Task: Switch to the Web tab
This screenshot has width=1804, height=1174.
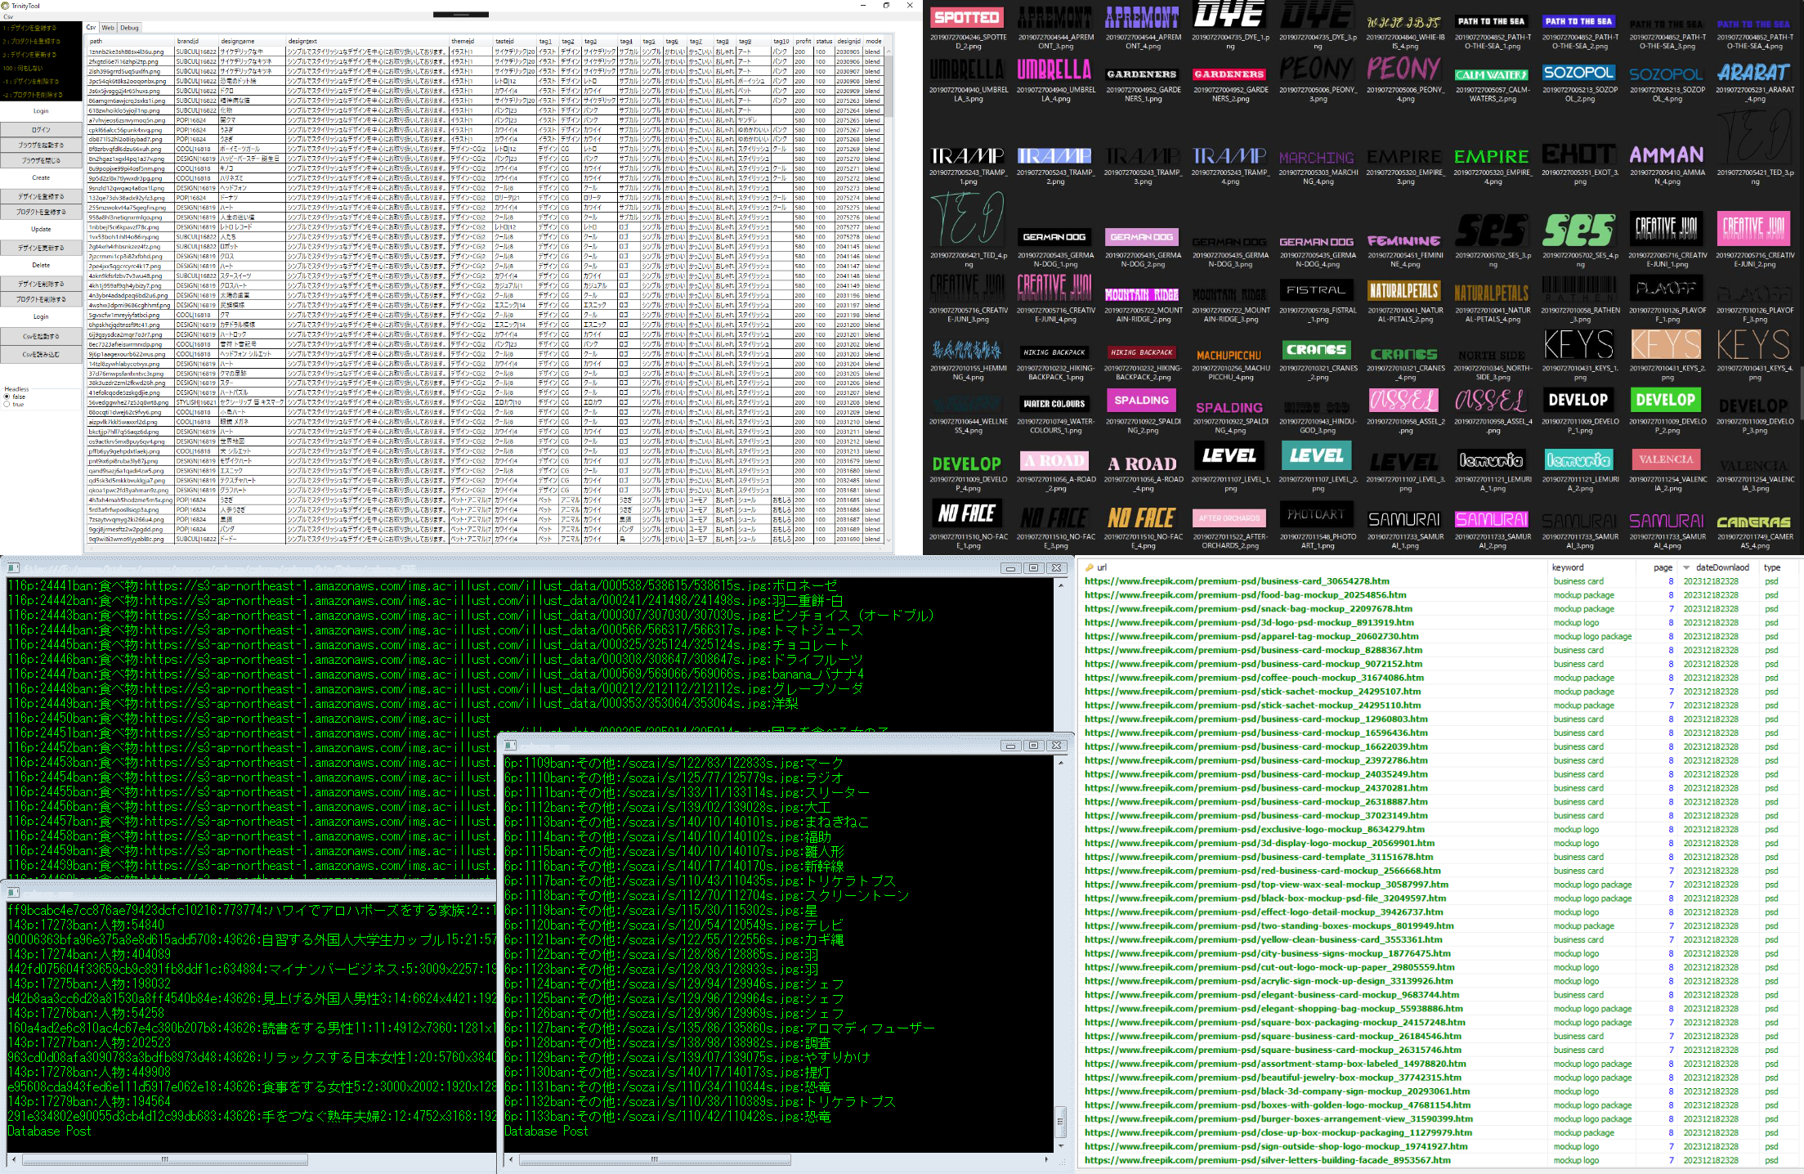Action: coord(108,28)
